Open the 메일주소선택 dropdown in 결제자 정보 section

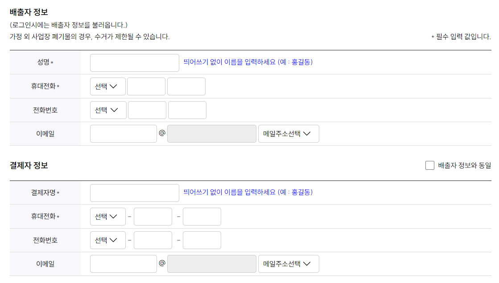(289, 263)
